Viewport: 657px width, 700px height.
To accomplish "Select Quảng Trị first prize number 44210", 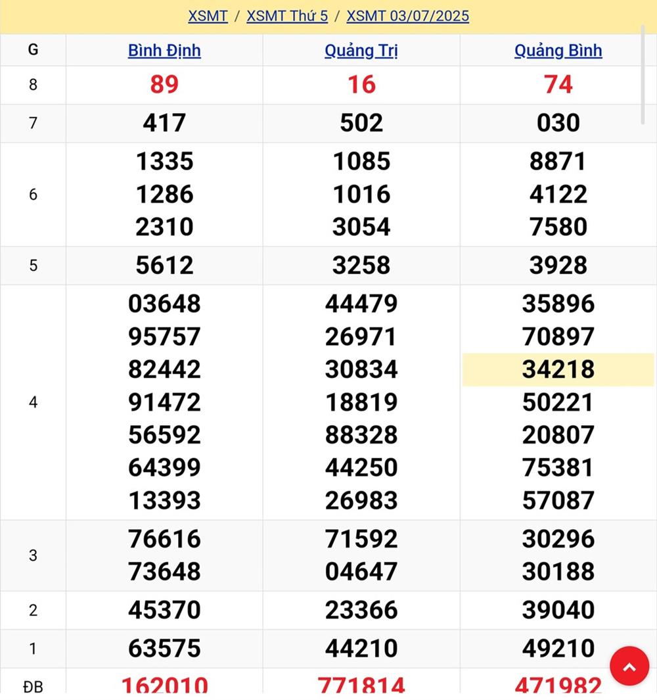I will 361,649.
